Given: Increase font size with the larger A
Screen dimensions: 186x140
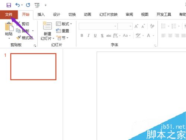Looking at the screenshot, I should click(x=136, y=26).
